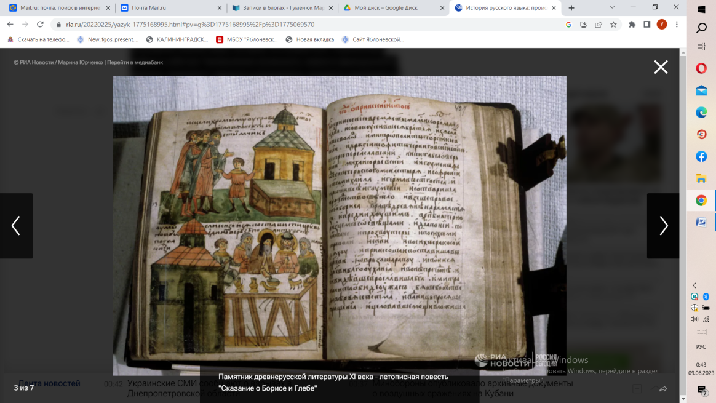Image resolution: width=716 pixels, height=403 pixels.
Task: Go to the next gallery photo
Action: pos(664,226)
